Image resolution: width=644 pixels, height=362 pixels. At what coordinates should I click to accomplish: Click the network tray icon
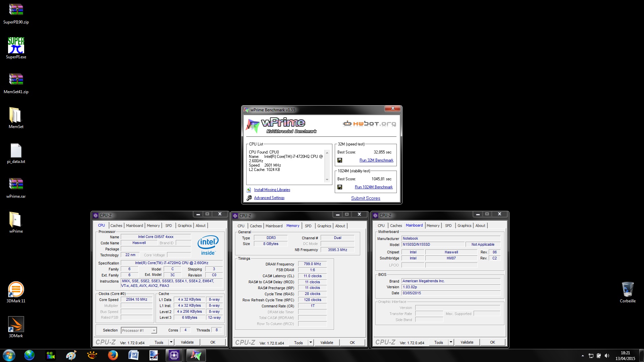pos(591,356)
